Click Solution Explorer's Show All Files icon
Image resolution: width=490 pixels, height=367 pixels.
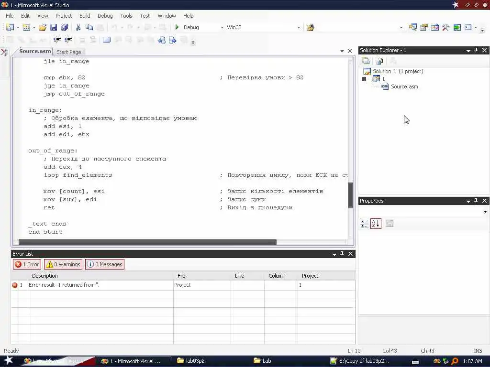coord(379,61)
